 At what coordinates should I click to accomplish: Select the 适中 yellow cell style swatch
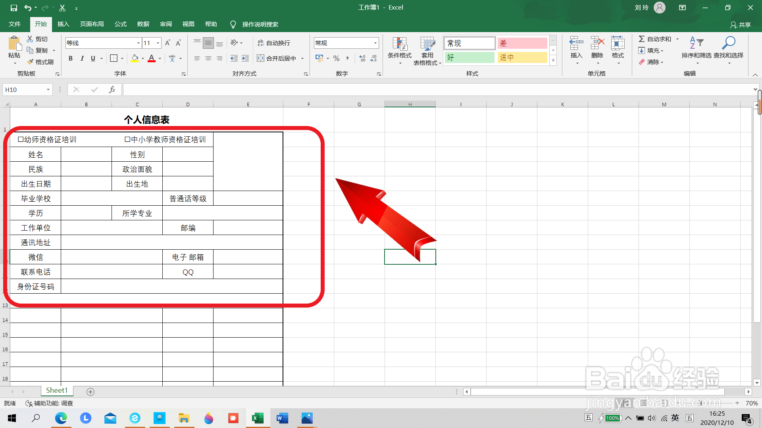[522, 57]
